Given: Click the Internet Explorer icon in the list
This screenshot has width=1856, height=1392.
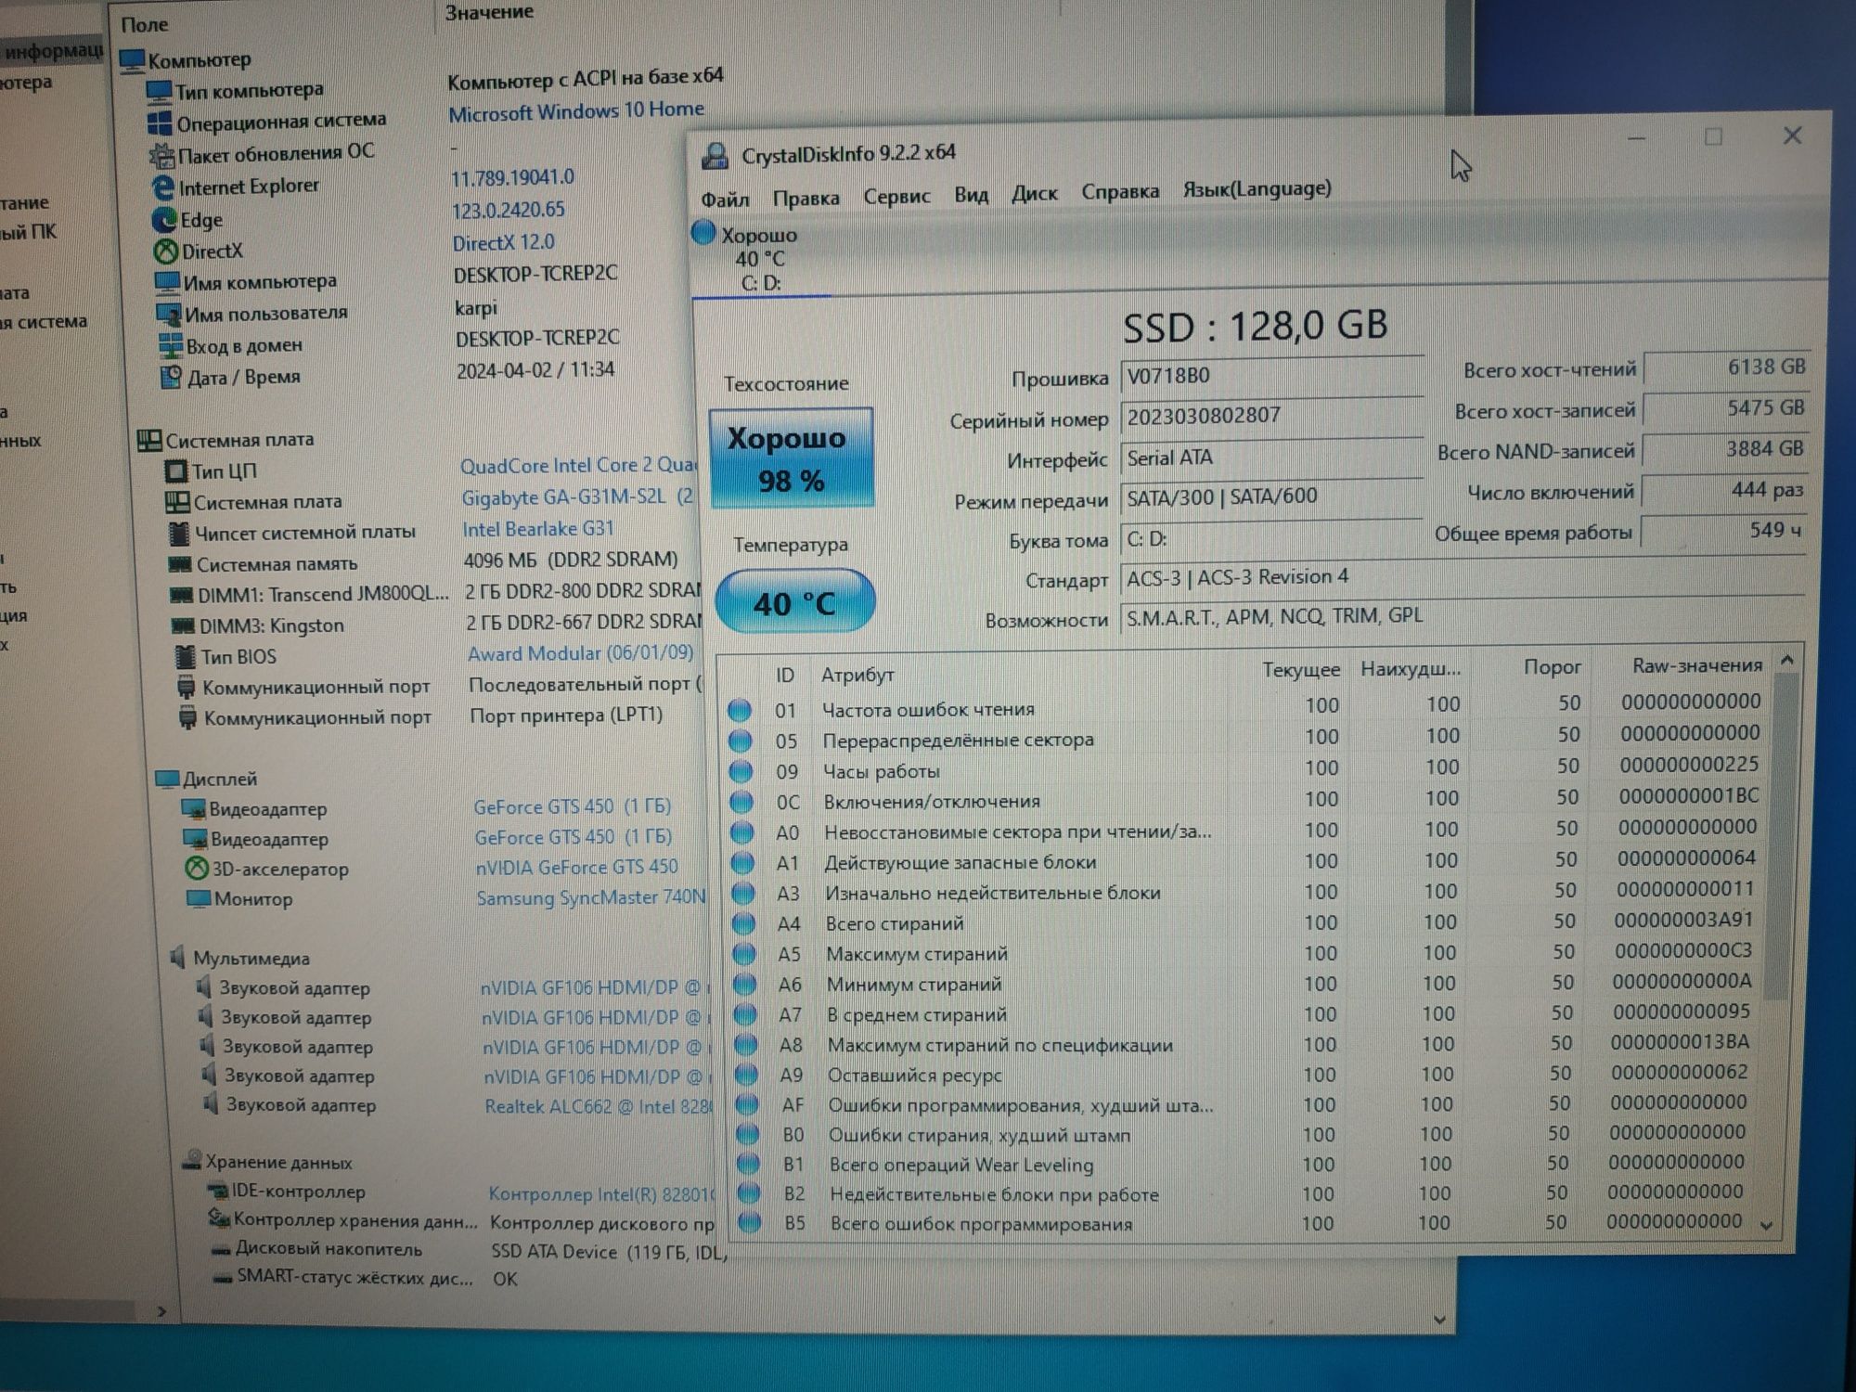Looking at the screenshot, I should 162,188.
